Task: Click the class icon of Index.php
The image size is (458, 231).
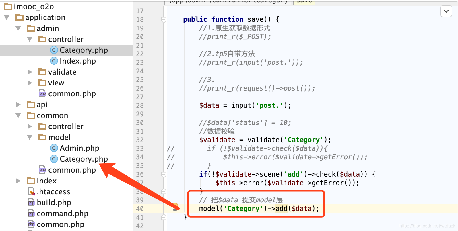Action: pyautogui.click(x=54, y=61)
